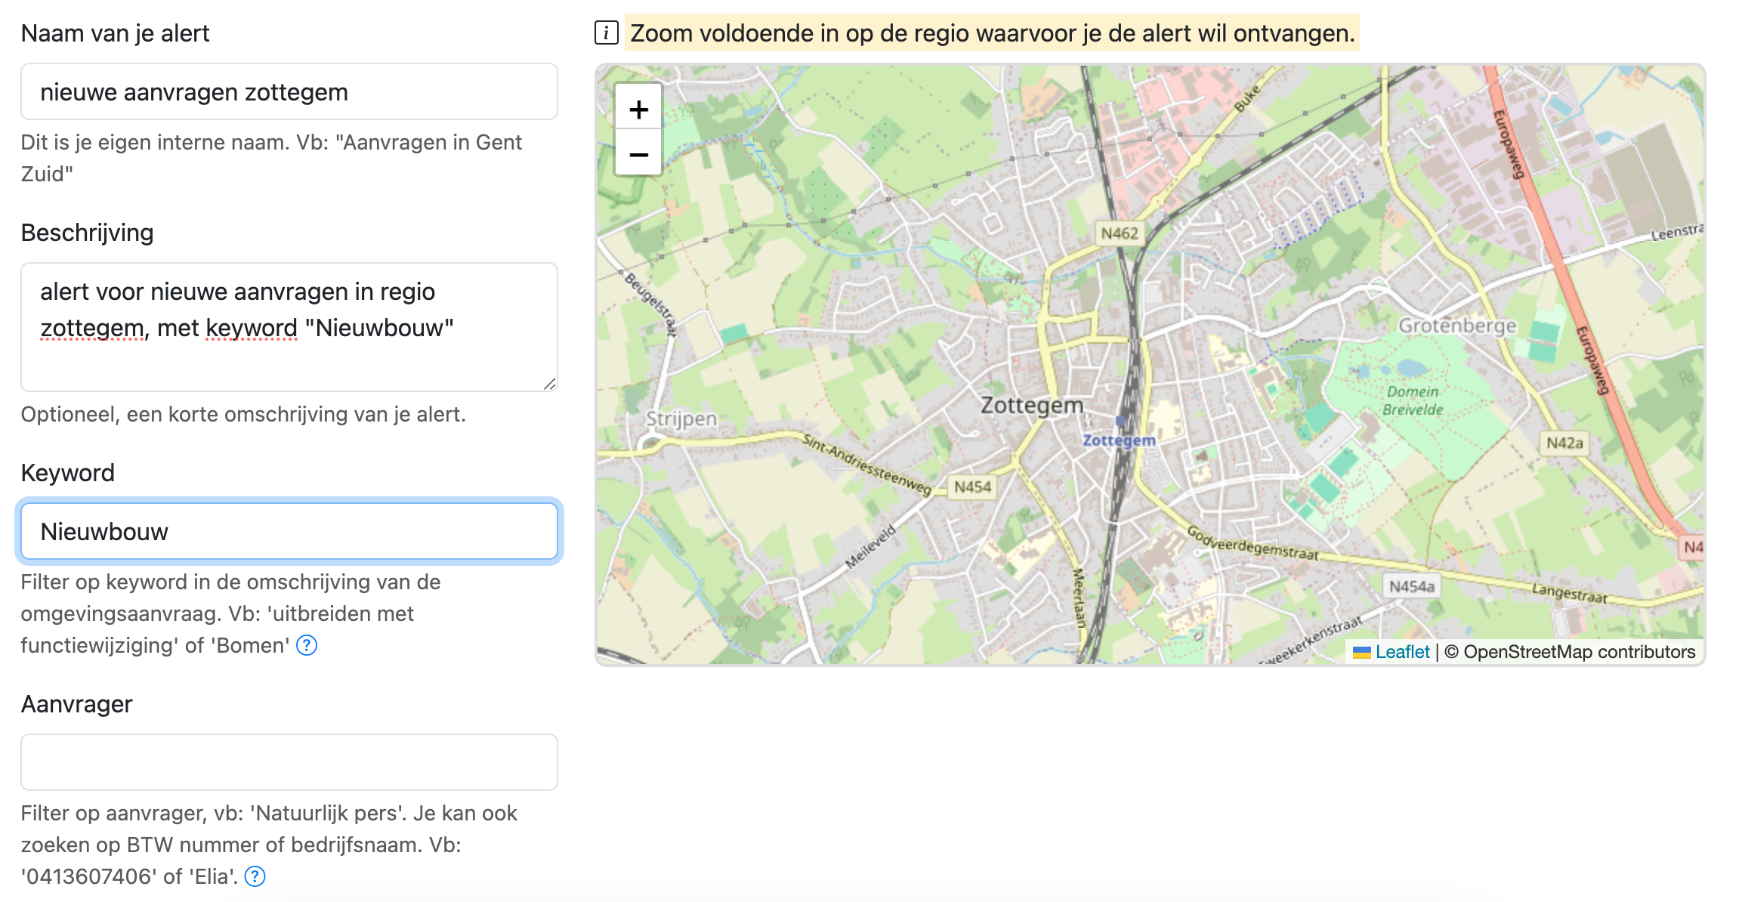Click the blue Zottegem station marker

pyautogui.click(x=1120, y=422)
